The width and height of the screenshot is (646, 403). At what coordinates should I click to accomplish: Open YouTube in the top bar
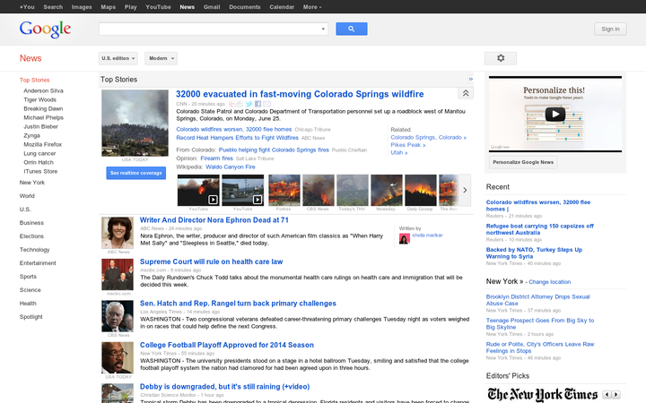click(158, 7)
